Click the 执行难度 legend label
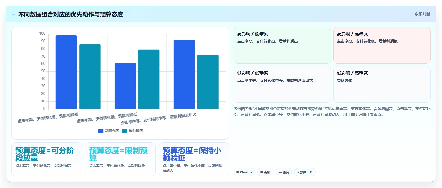 [136, 131]
